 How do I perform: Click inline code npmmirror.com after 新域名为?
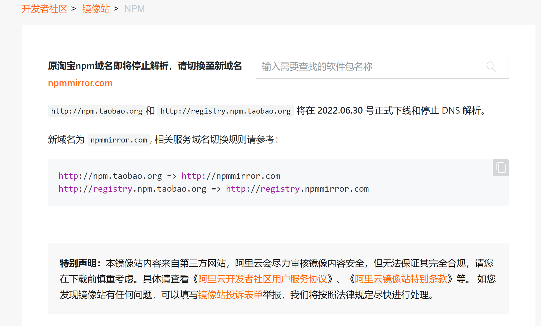119,140
